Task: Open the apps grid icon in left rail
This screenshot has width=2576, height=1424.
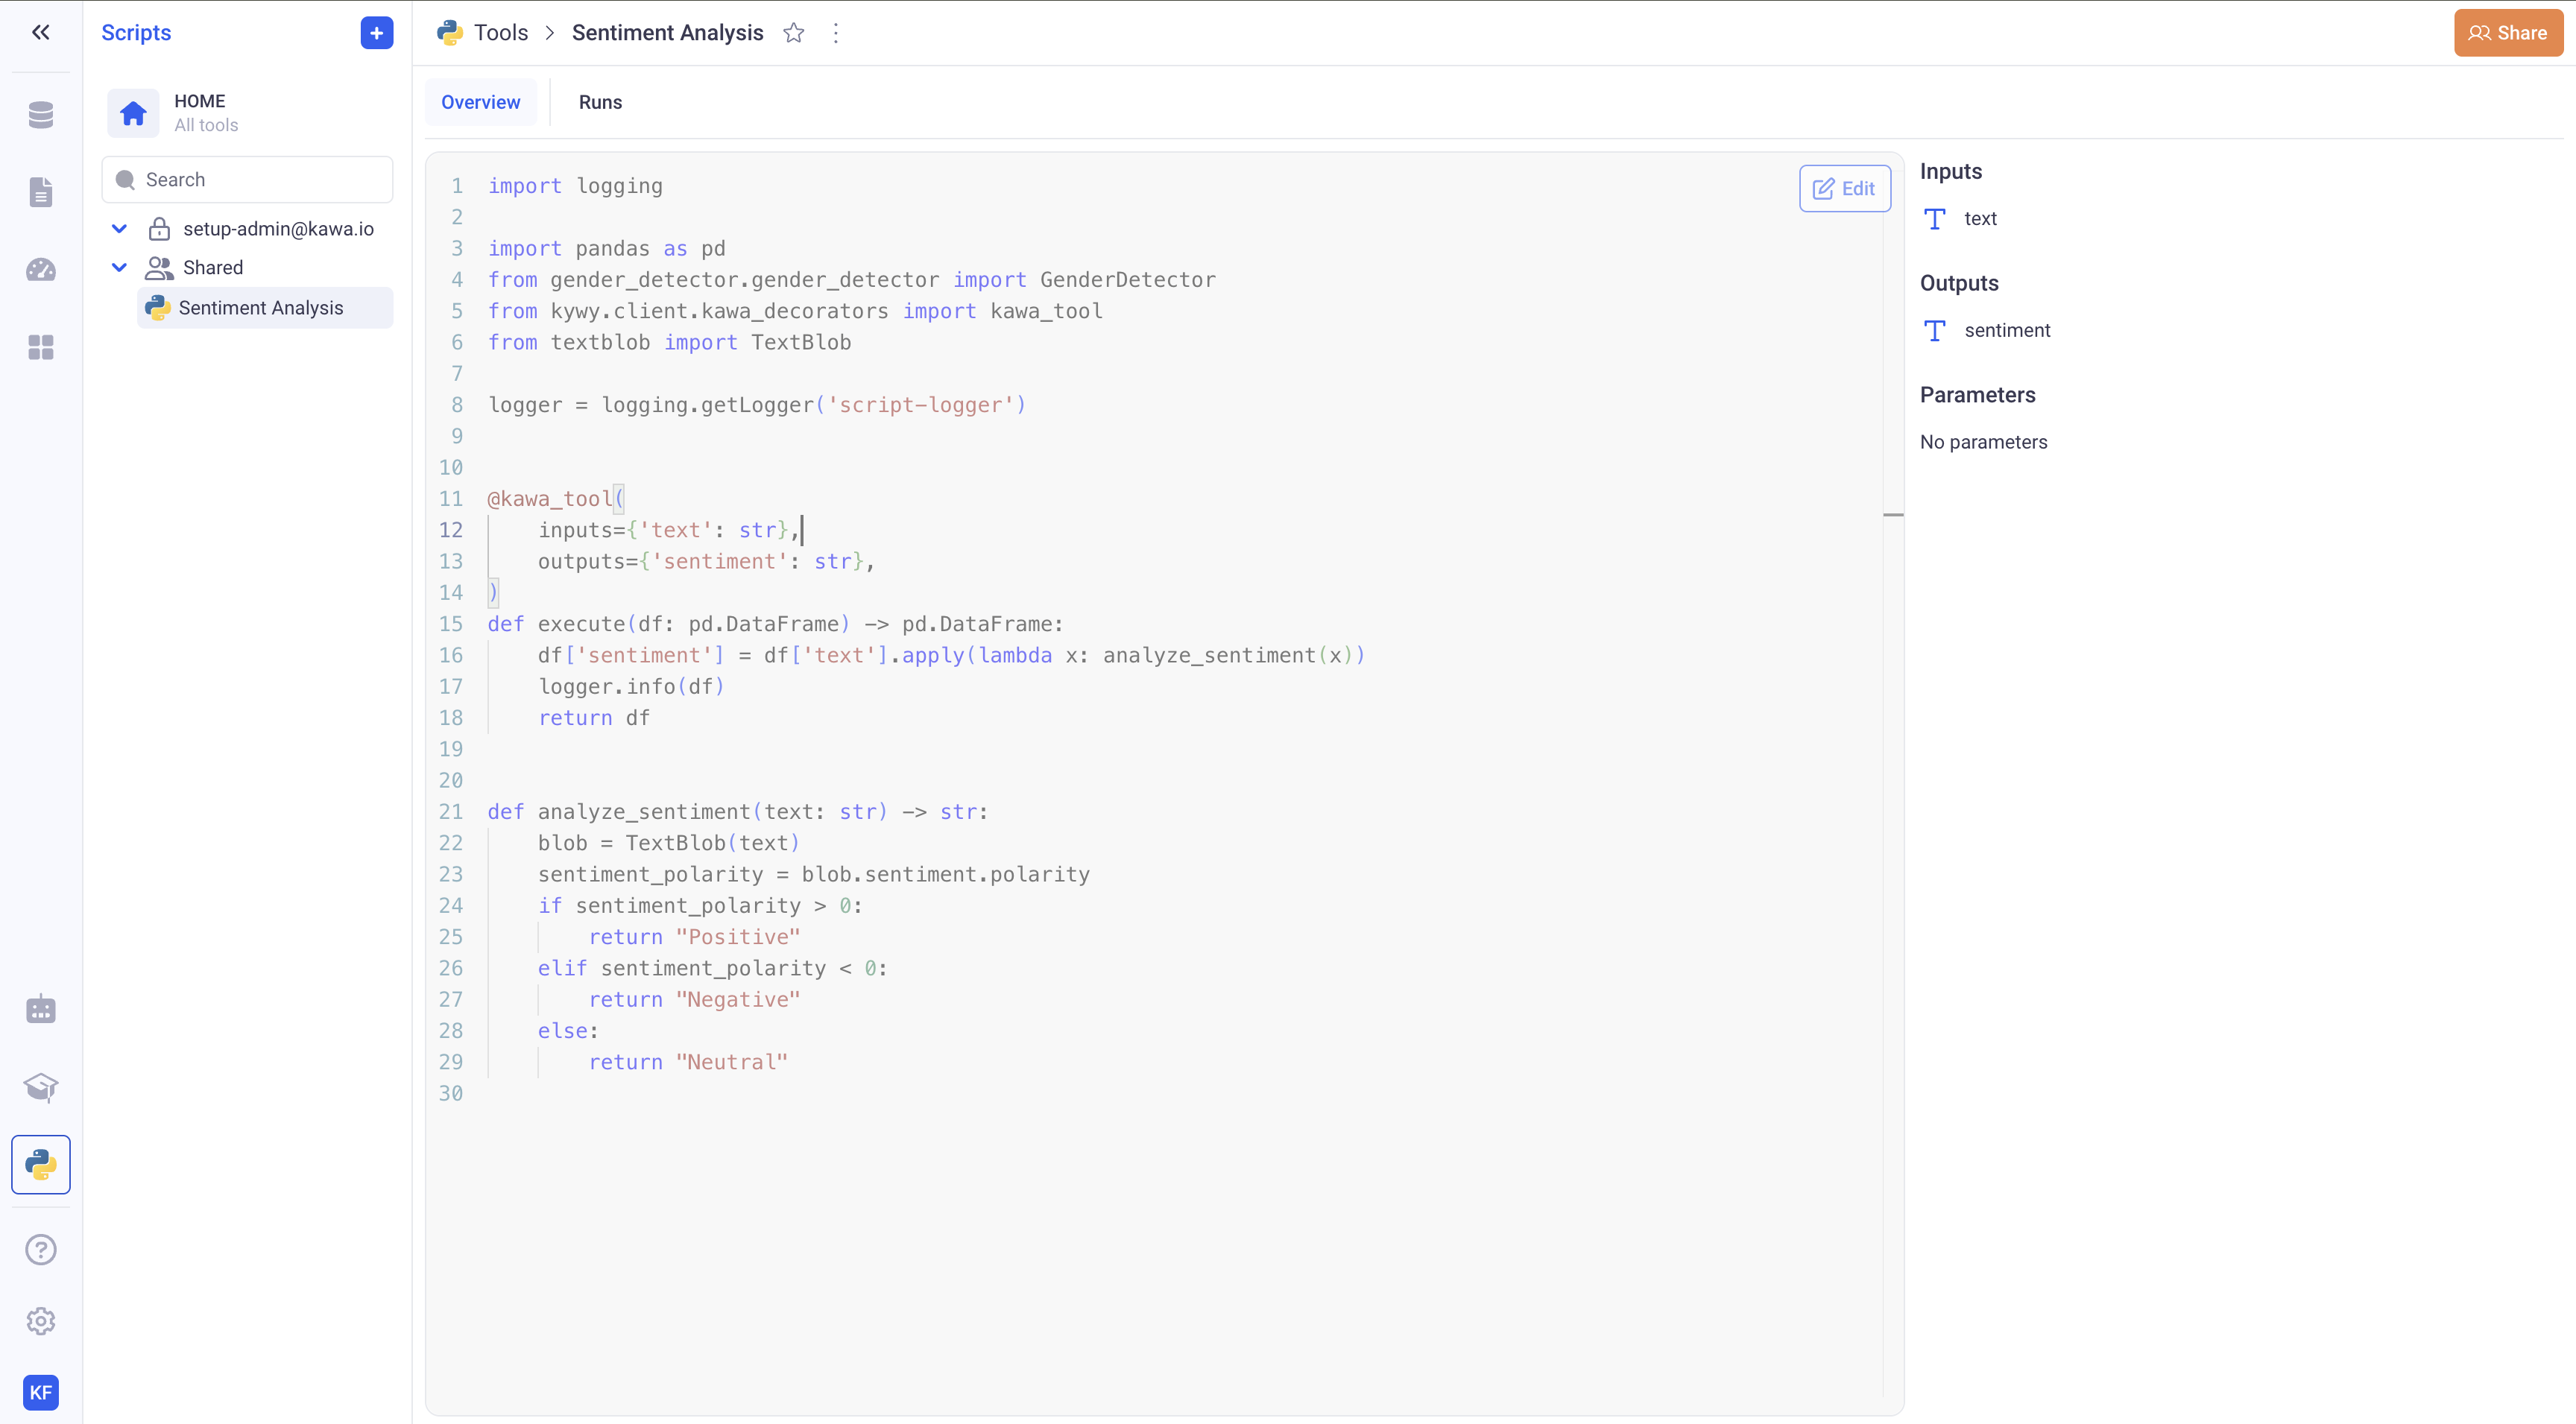Action: 41,347
